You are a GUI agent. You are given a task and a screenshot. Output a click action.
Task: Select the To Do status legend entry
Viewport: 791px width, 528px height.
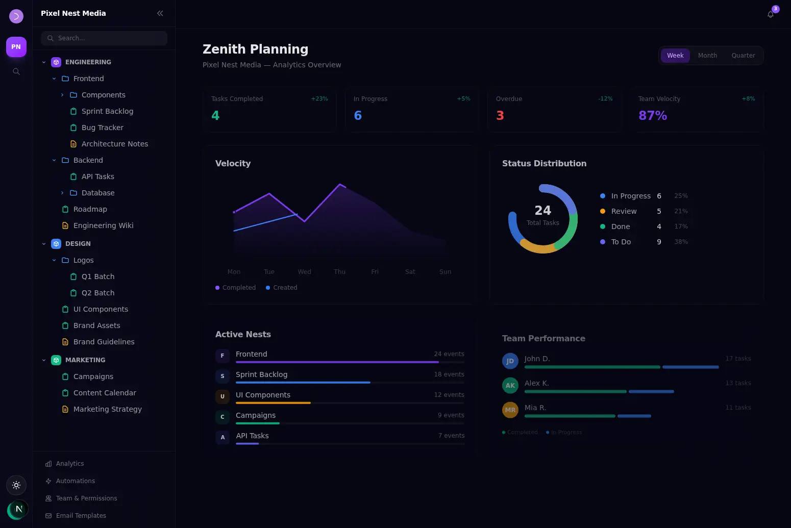tap(644, 242)
